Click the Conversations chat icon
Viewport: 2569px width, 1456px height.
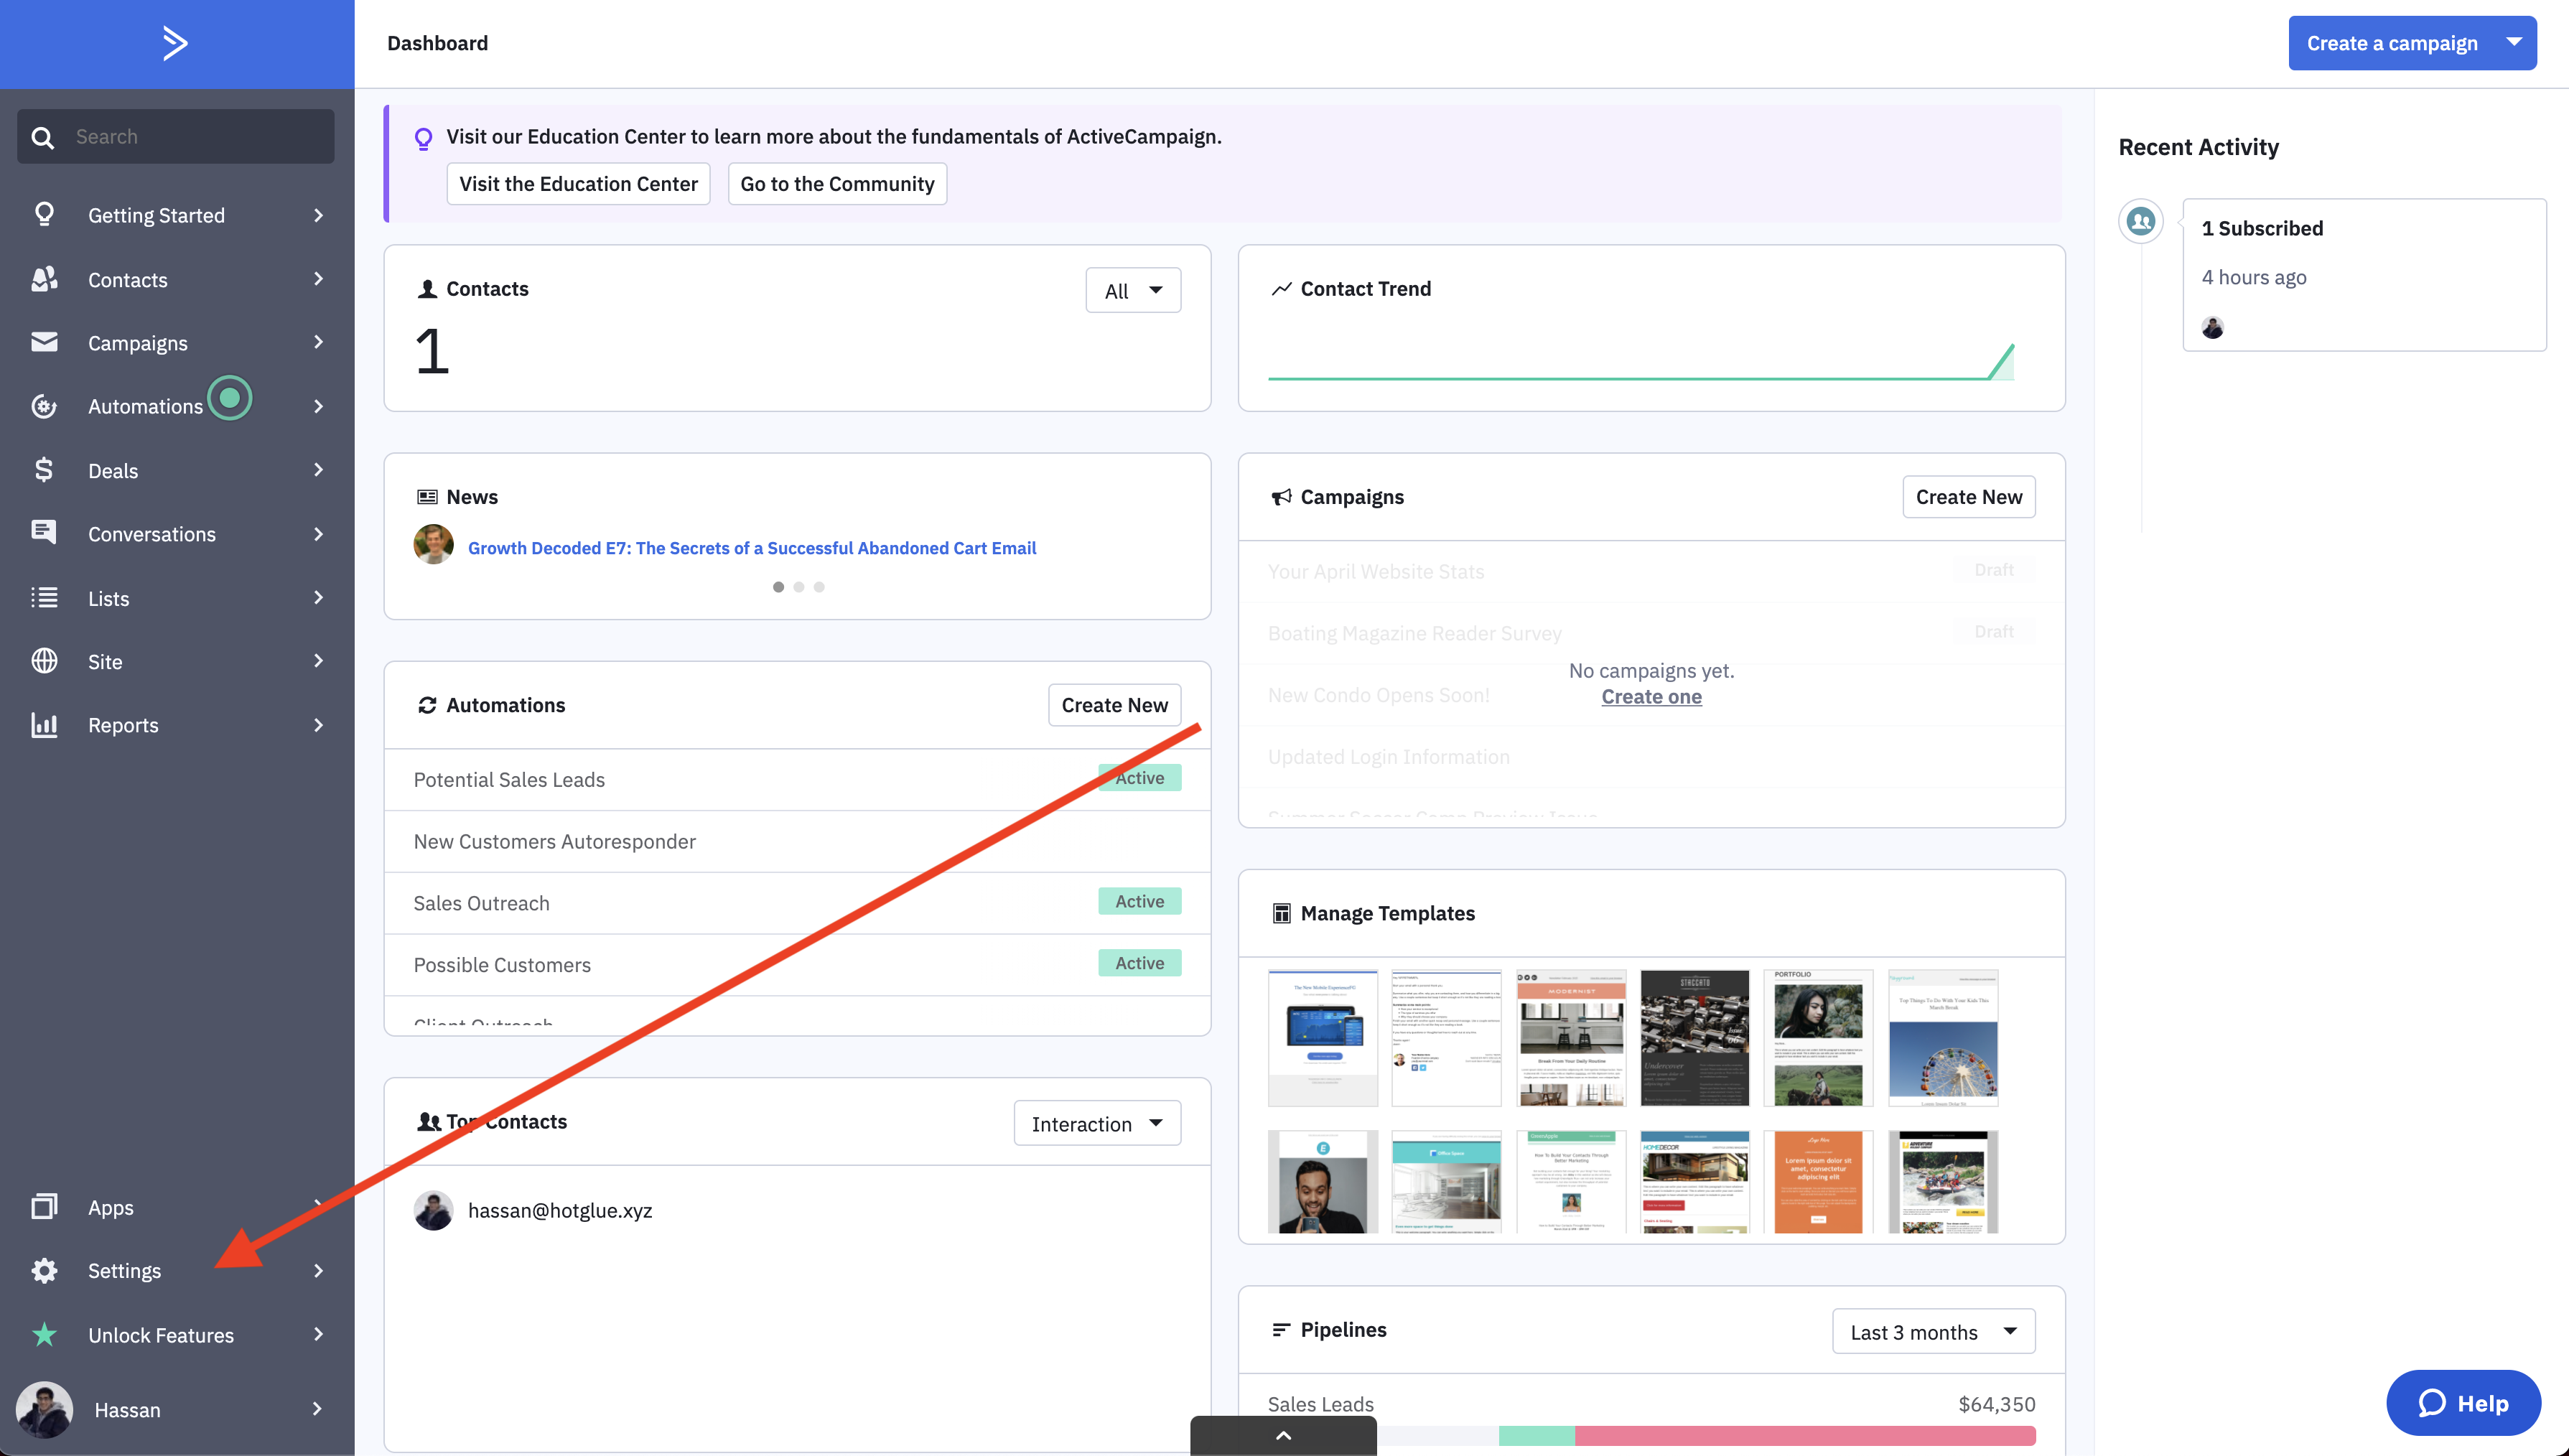click(x=44, y=532)
